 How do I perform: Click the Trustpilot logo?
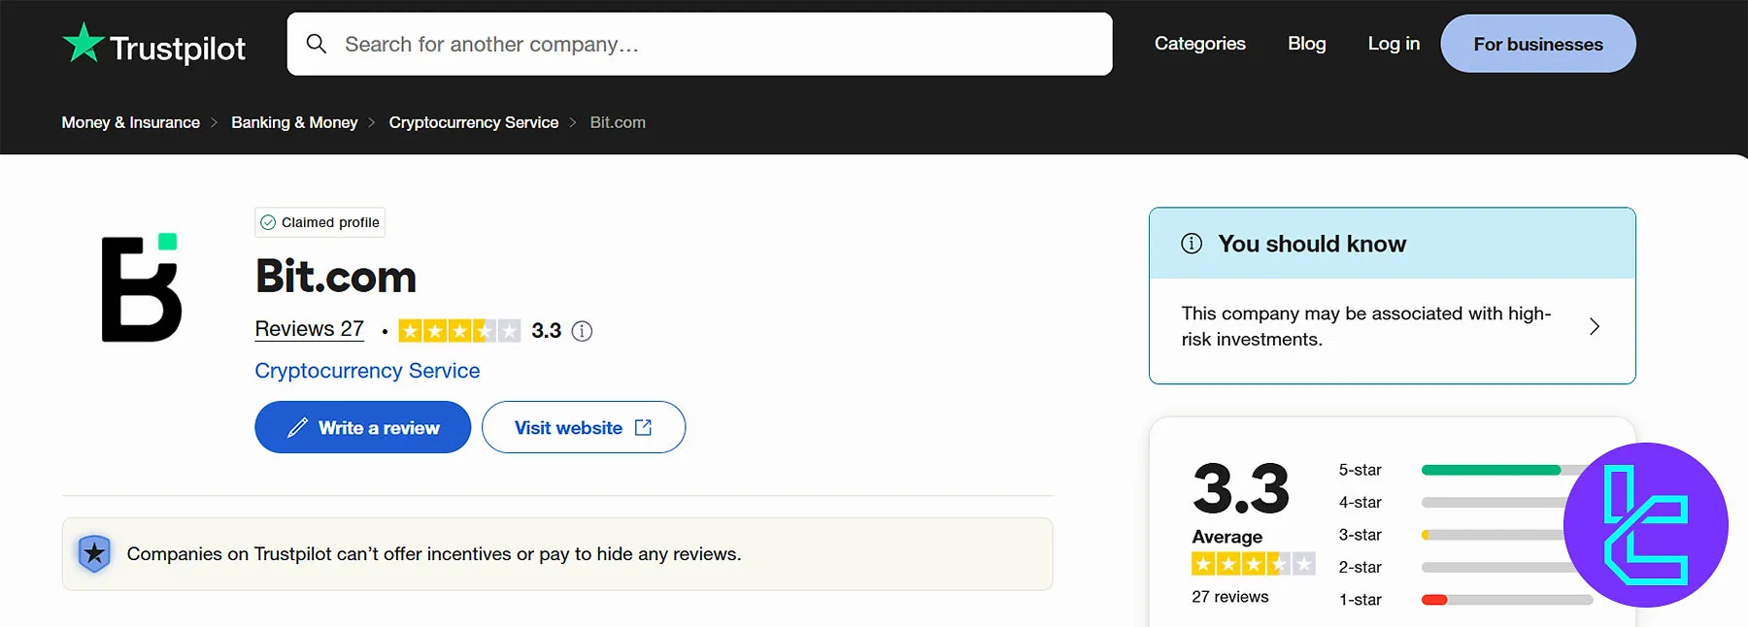click(x=153, y=45)
